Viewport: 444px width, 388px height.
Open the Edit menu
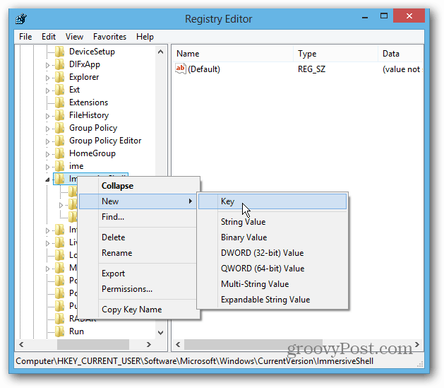pyautogui.click(x=49, y=37)
